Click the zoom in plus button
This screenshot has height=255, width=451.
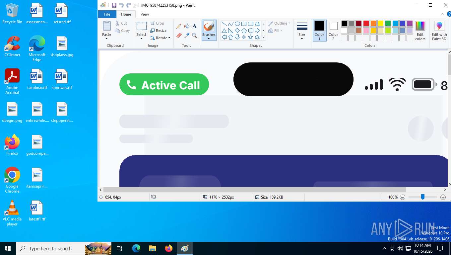tap(443, 197)
